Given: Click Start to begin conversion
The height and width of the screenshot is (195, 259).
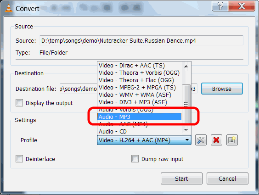Looking at the screenshot, I should 181,178.
